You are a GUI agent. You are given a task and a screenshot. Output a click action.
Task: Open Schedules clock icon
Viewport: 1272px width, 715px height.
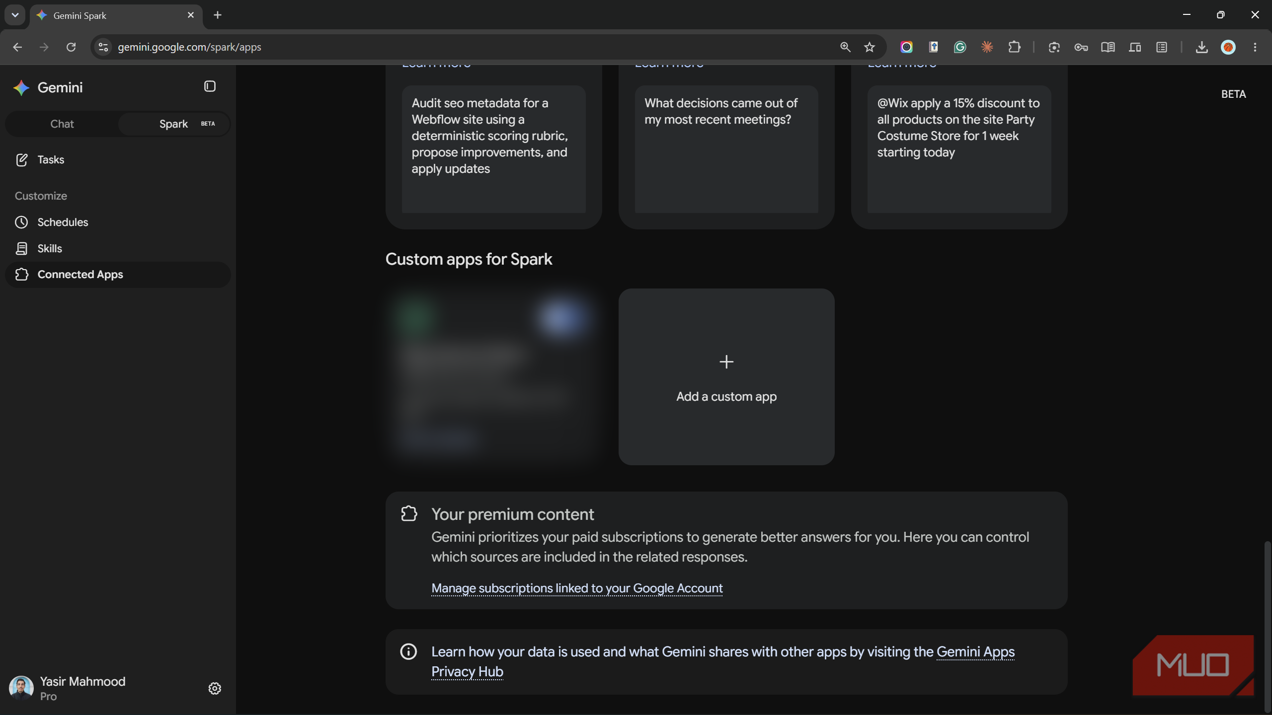(21, 222)
